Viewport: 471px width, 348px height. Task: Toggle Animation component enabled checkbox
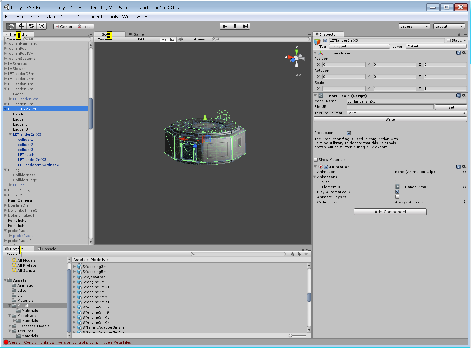point(326,167)
